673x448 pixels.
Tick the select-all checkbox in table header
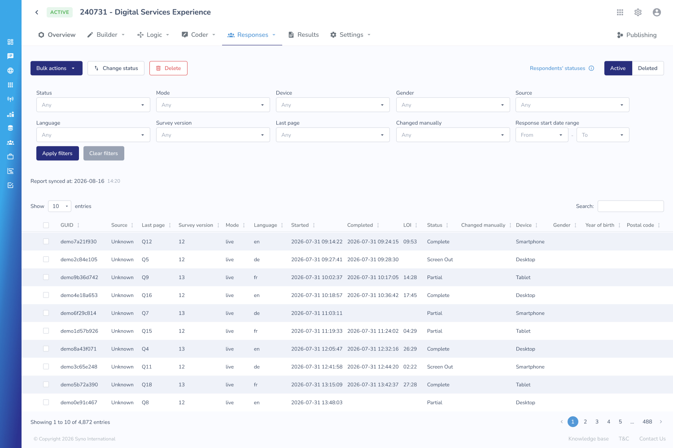[46, 225]
